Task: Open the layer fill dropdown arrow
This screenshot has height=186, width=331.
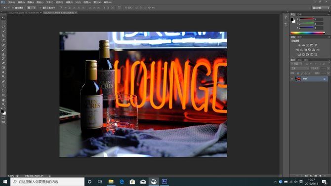Action: click(328, 73)
